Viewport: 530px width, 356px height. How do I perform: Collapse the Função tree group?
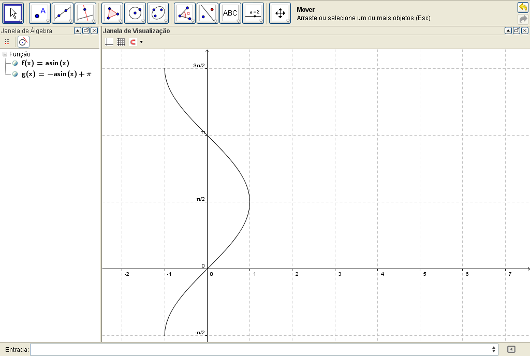click(5, 54)
